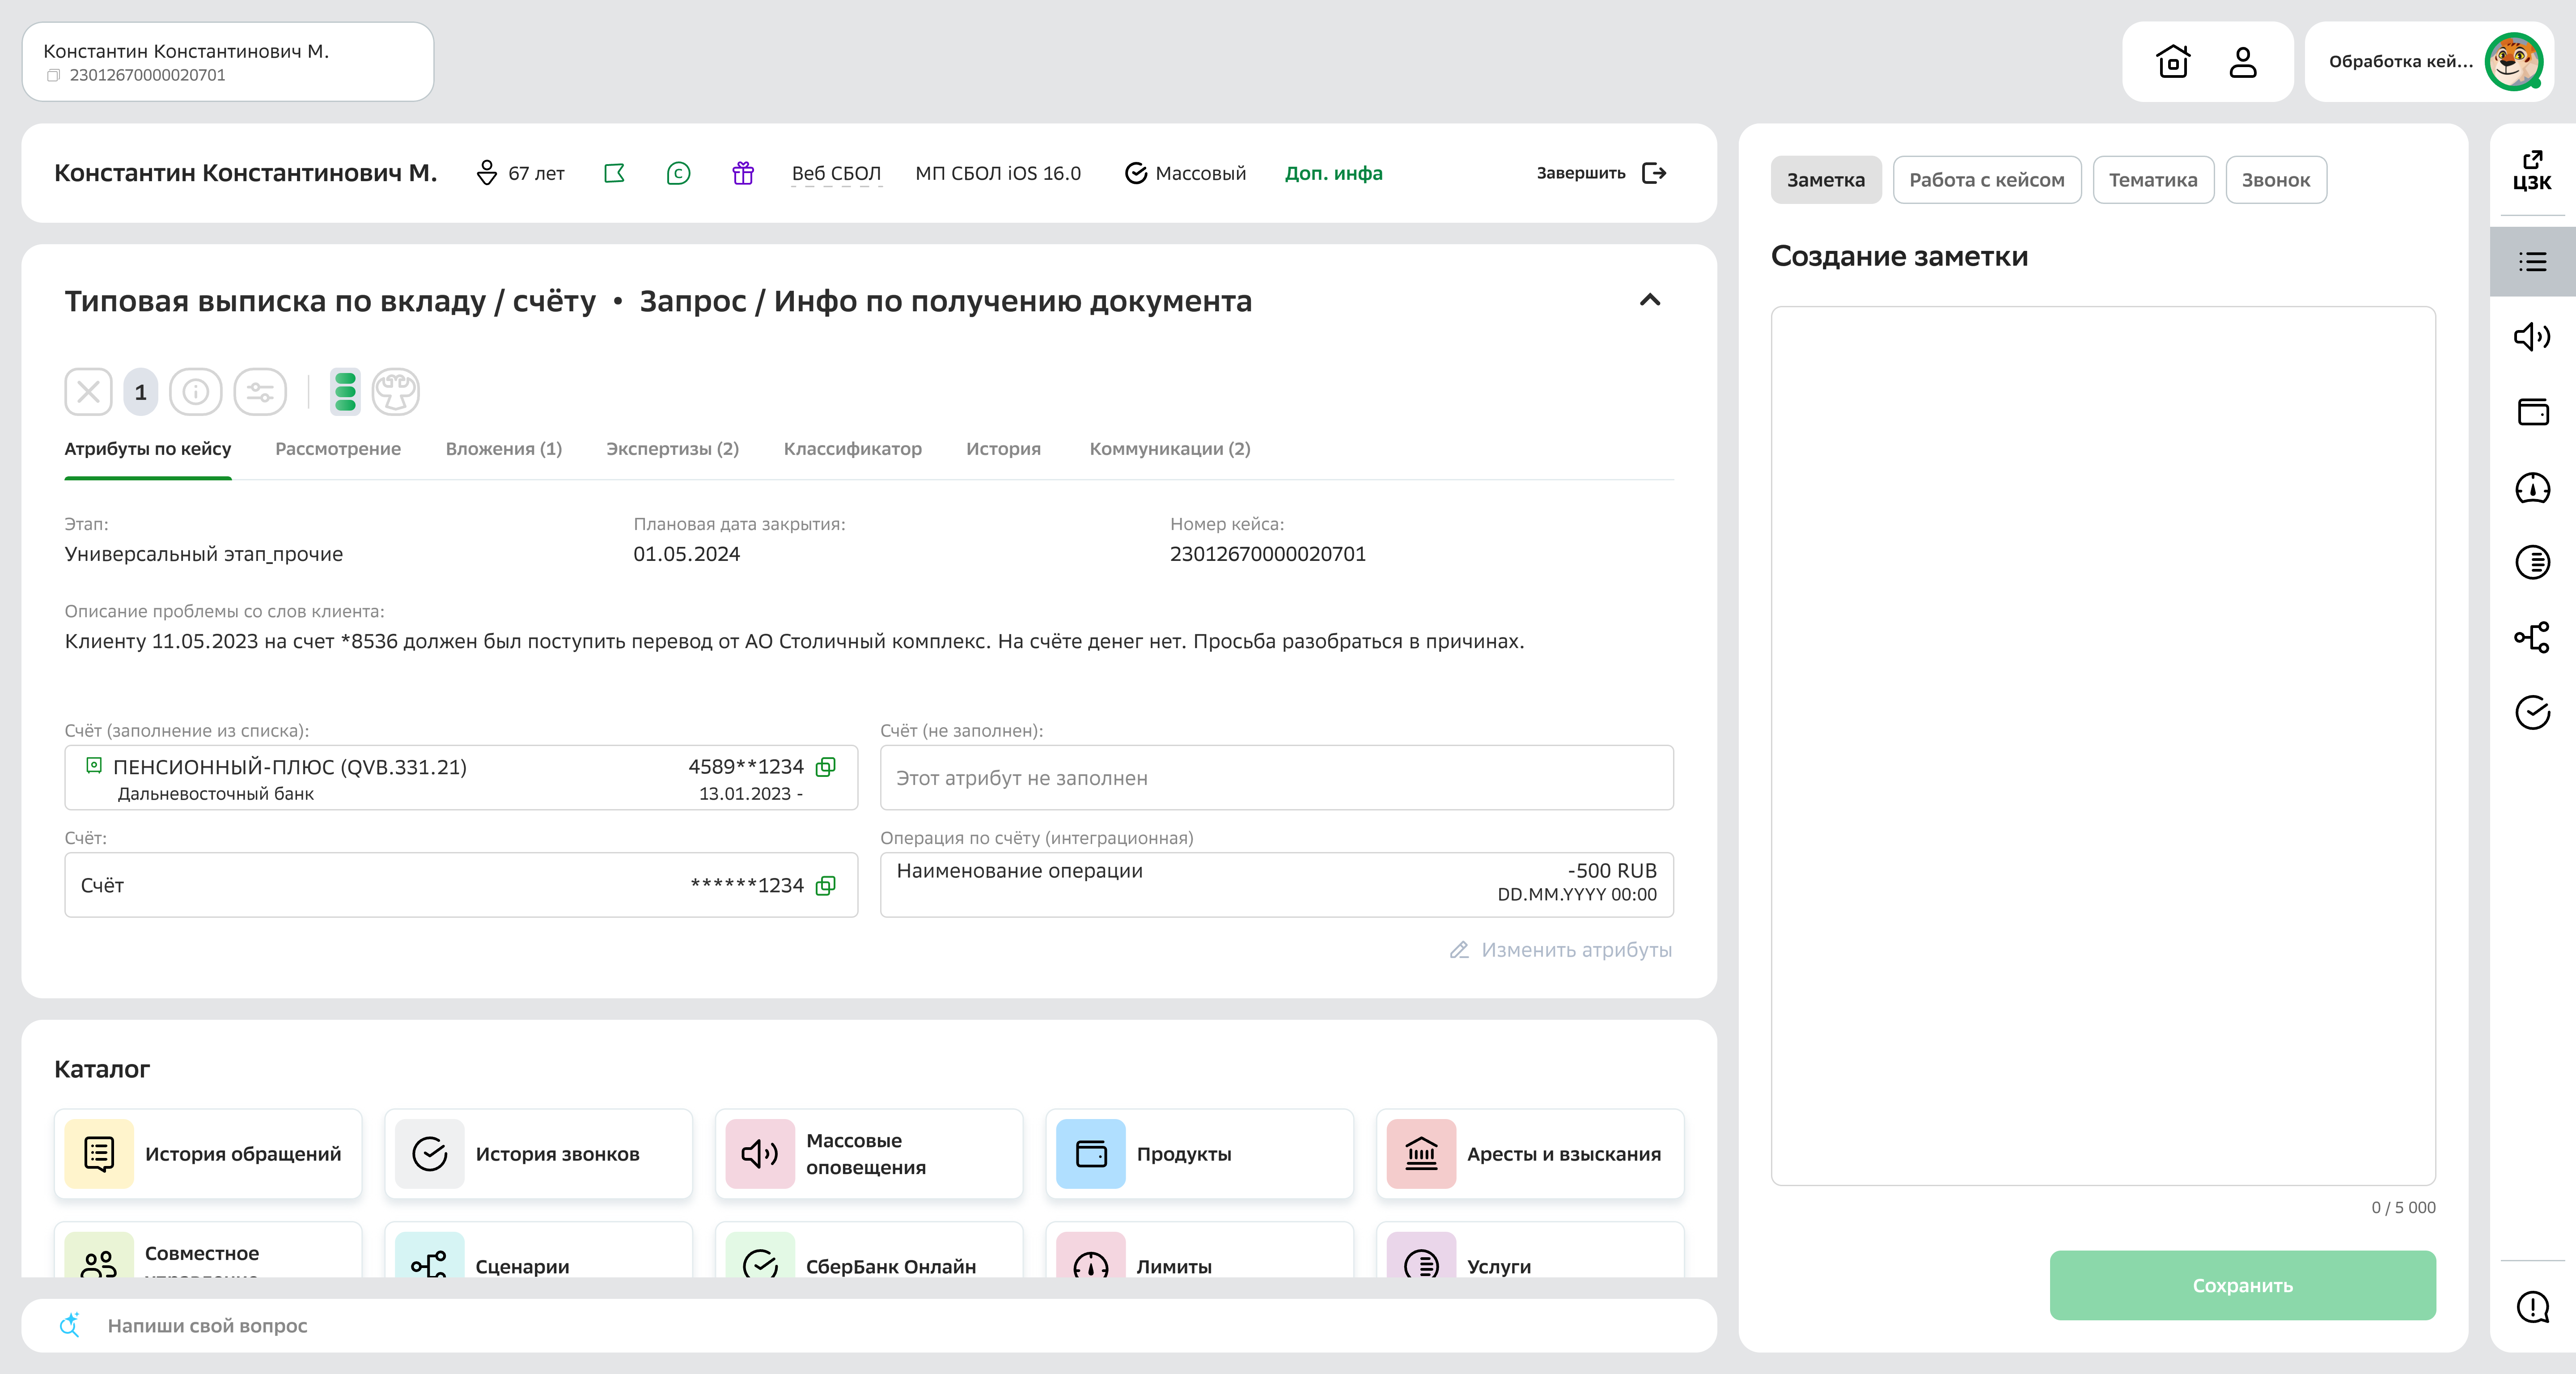Select the Заметка toggle button

click(1825, 179)
